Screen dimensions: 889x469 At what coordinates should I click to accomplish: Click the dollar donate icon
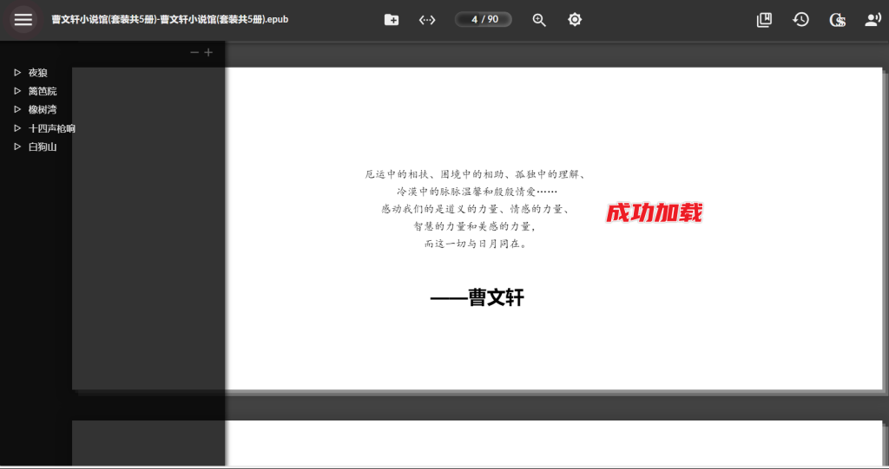point(837,20)
